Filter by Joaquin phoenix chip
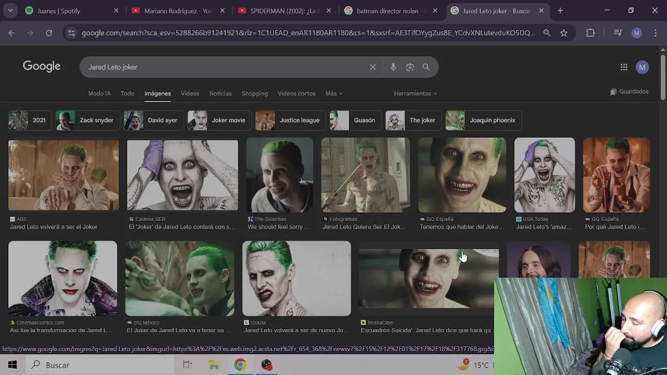The width and height of the screenshot is (667, 375). click(x=484, y=120)
